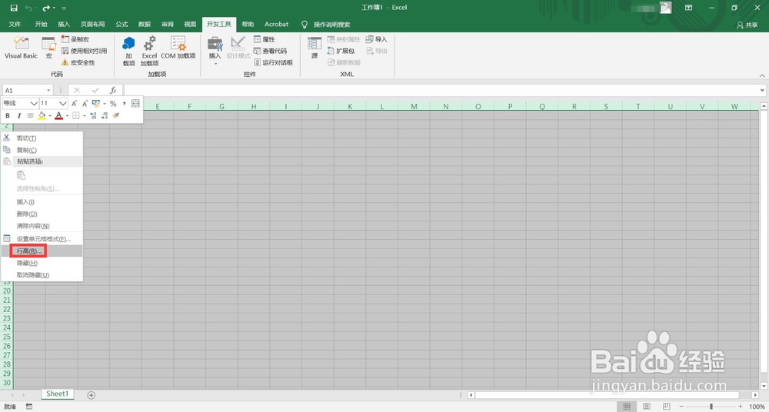The height and width of the screenshot is (412, 769).
Task: Switch to the Insert (插入) ribbon tab
Action: (x=64, y=24)
